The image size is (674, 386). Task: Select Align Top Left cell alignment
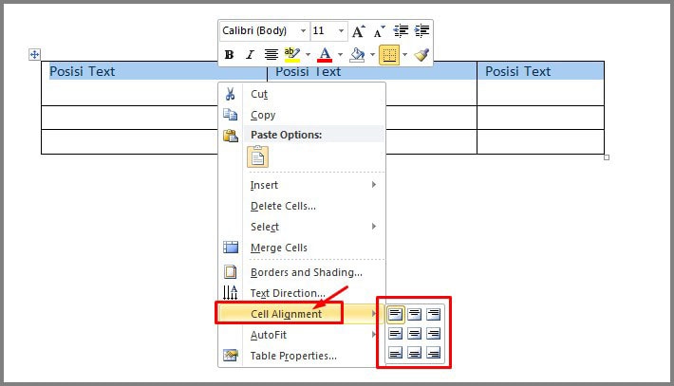click(396, 314)
